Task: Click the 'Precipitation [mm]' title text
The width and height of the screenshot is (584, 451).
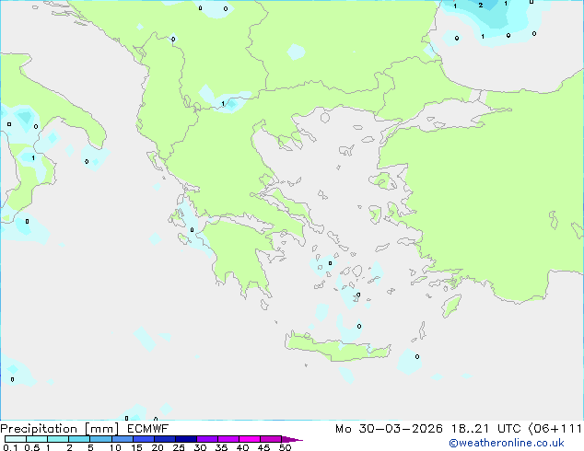Action: pyautogui.click(x=60, y=429)
